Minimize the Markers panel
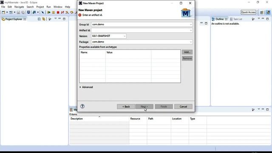 [x=263, y=109]
